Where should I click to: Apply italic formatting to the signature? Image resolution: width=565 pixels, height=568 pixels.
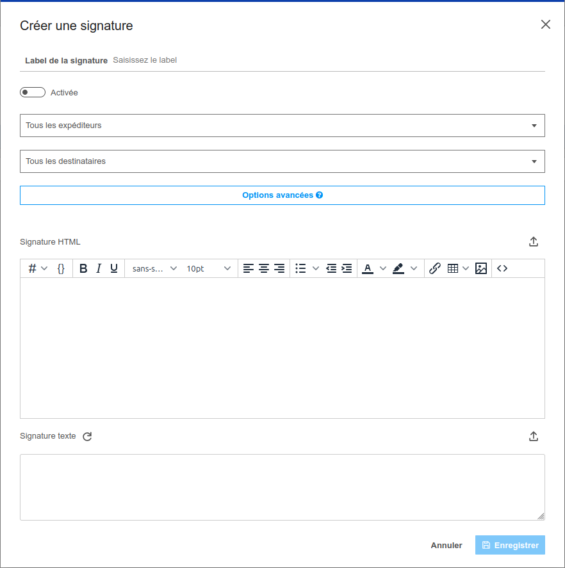tap(99, 269)
